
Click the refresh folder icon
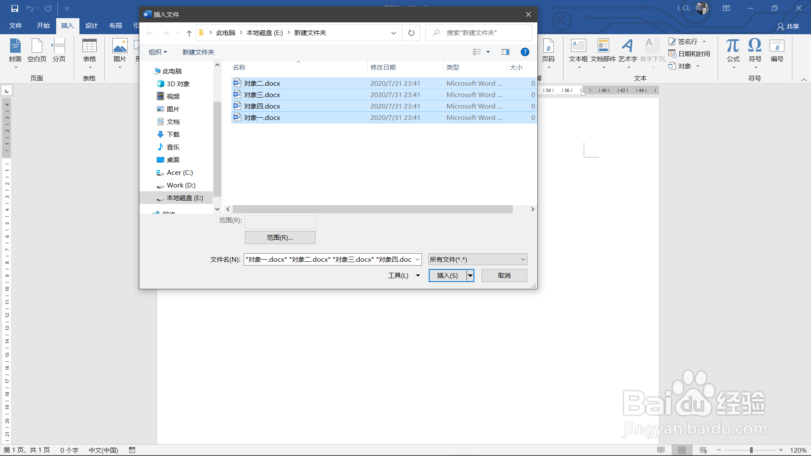411,33
